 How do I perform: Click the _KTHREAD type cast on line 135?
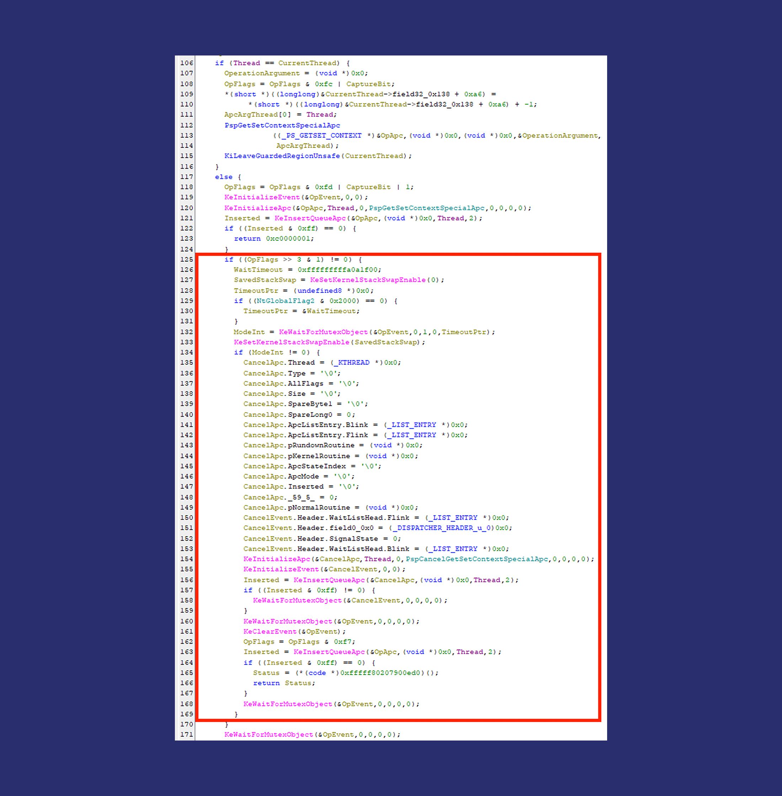[354, 362]
